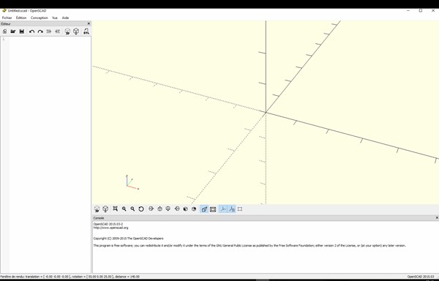Click the Export as STL icon
This screenshot has height=281, width=439.
86,31
